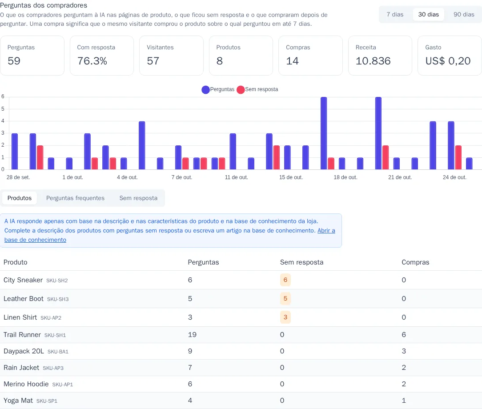Select the Leather Boot product row
The image size is (482, 409).
pos(241,299)
